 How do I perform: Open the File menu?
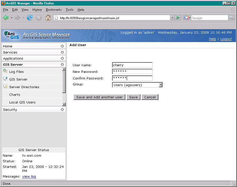pyautogui.click(x=6, y=10)
